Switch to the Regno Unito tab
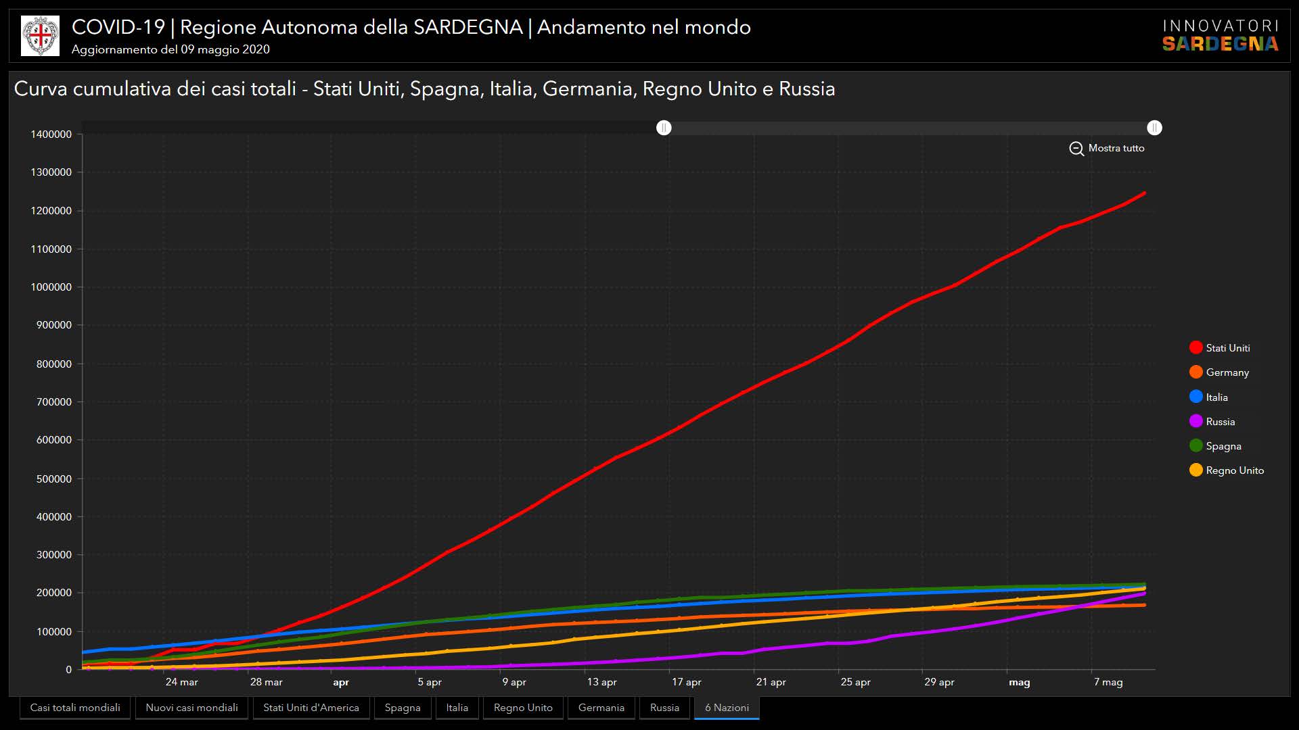 (522, 708)
